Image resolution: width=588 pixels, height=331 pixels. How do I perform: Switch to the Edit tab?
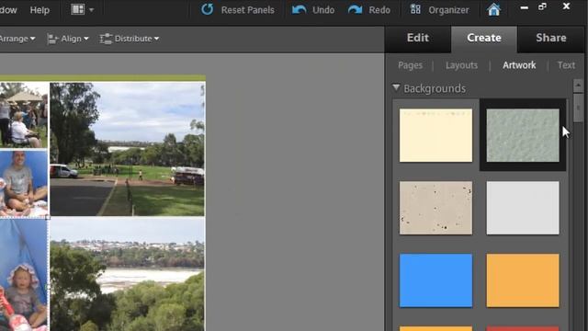pyautogui.click(x=418, y=38)
